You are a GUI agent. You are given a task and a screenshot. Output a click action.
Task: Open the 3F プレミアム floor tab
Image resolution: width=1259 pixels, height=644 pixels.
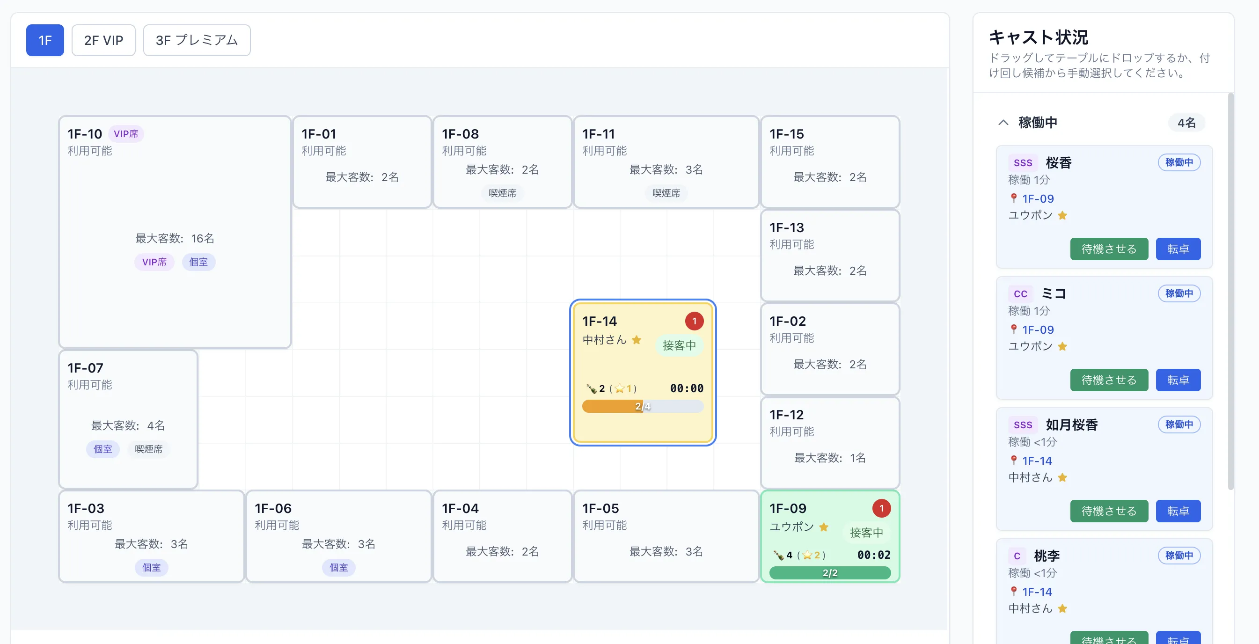pos(197,40)
